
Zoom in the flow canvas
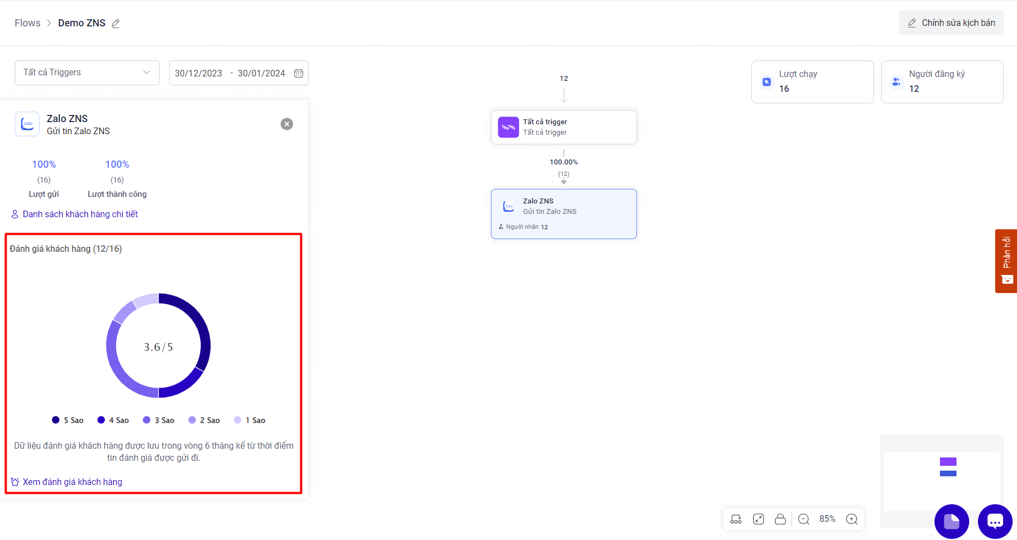click(x=852, y=519)
